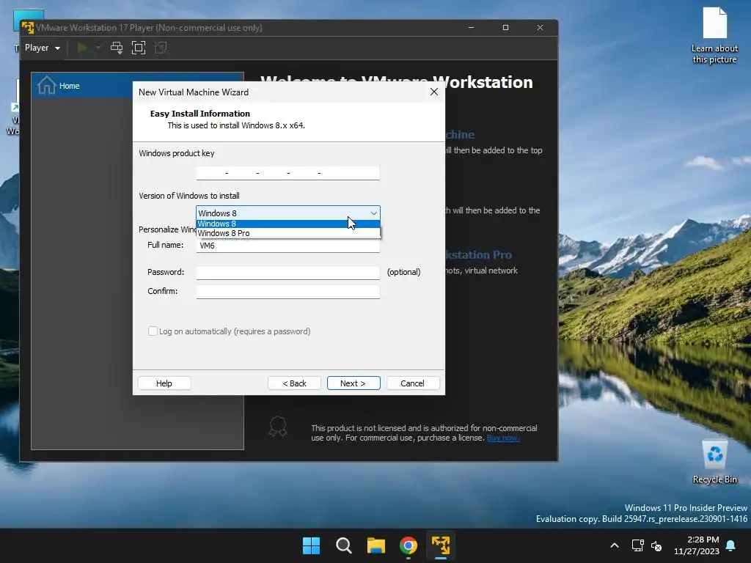This screenshot has height=563, width=751.
Task: Cancel the New Virtual Machine Wizard
Action: (x=412, y=383)
